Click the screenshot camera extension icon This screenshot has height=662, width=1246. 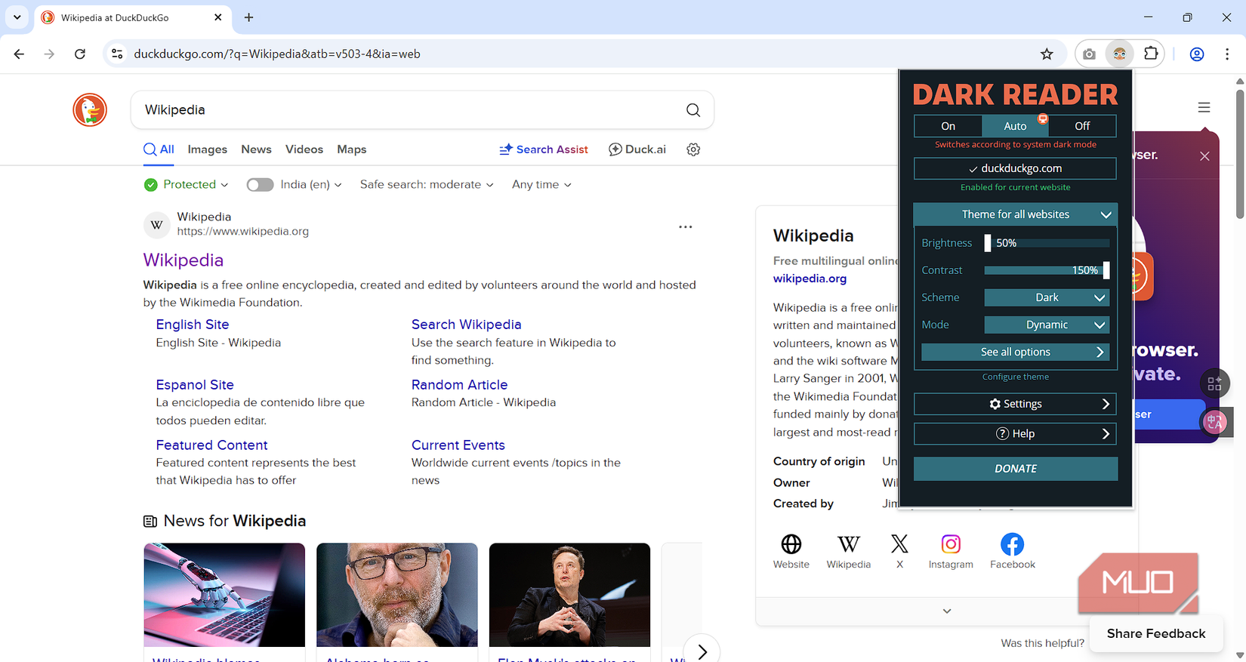pyautogui.click(x=1089, y=54)
